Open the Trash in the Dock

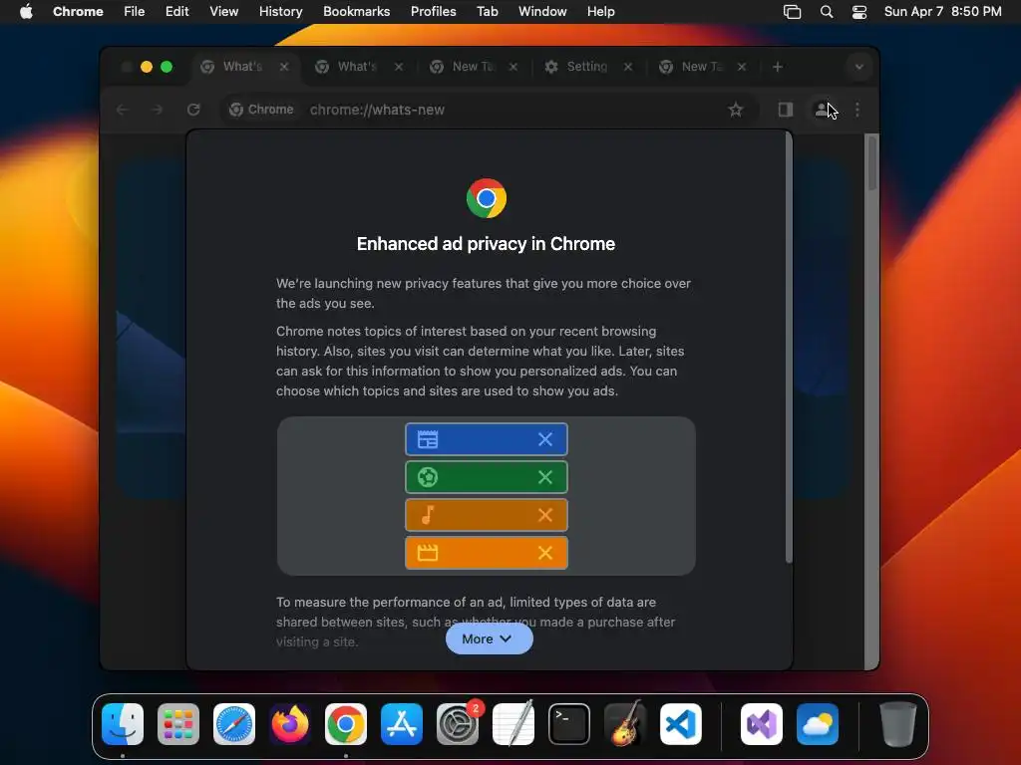[898, 723]
